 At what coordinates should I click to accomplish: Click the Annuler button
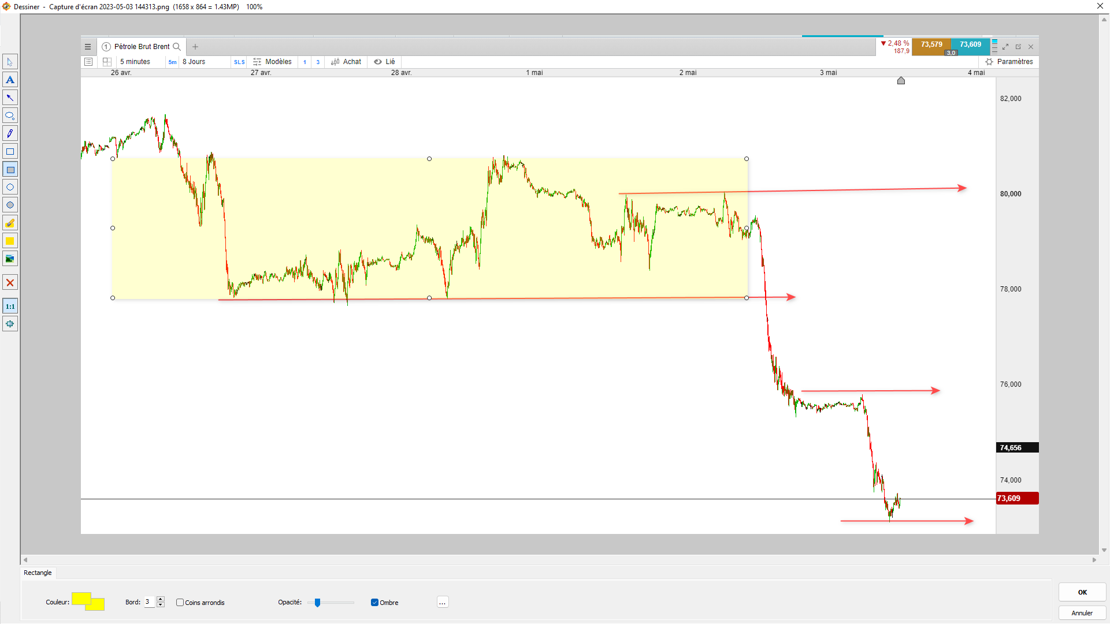click(x=1082, y=613)
